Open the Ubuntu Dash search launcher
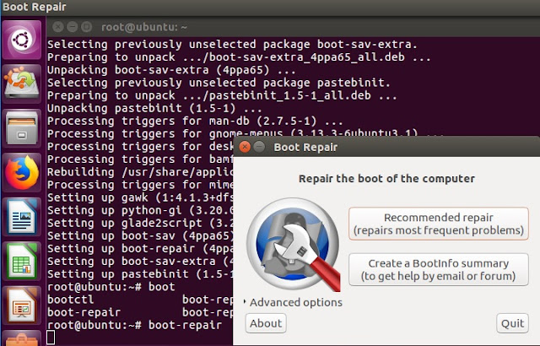 pos(22,40)
